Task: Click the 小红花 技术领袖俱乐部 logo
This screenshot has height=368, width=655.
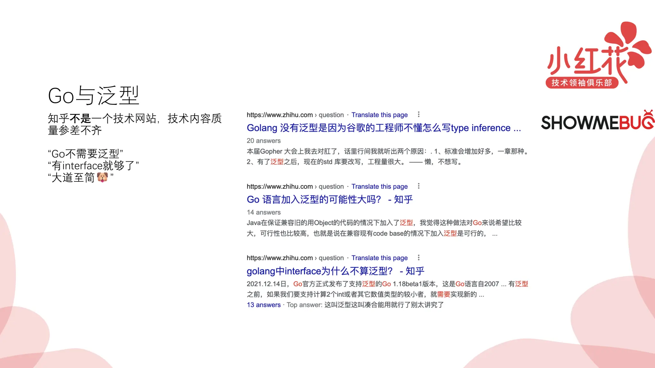Action: pyautogui.click(x=598, y=55)
